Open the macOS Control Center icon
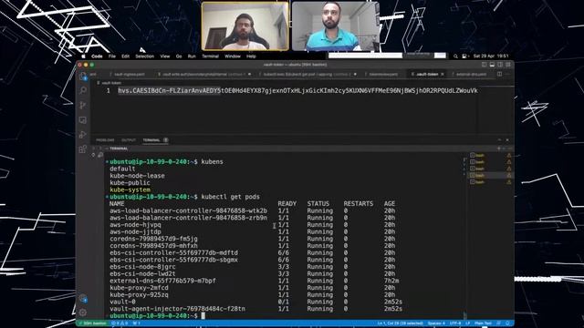Screen dimensions: 584x328 pos(464,56)
